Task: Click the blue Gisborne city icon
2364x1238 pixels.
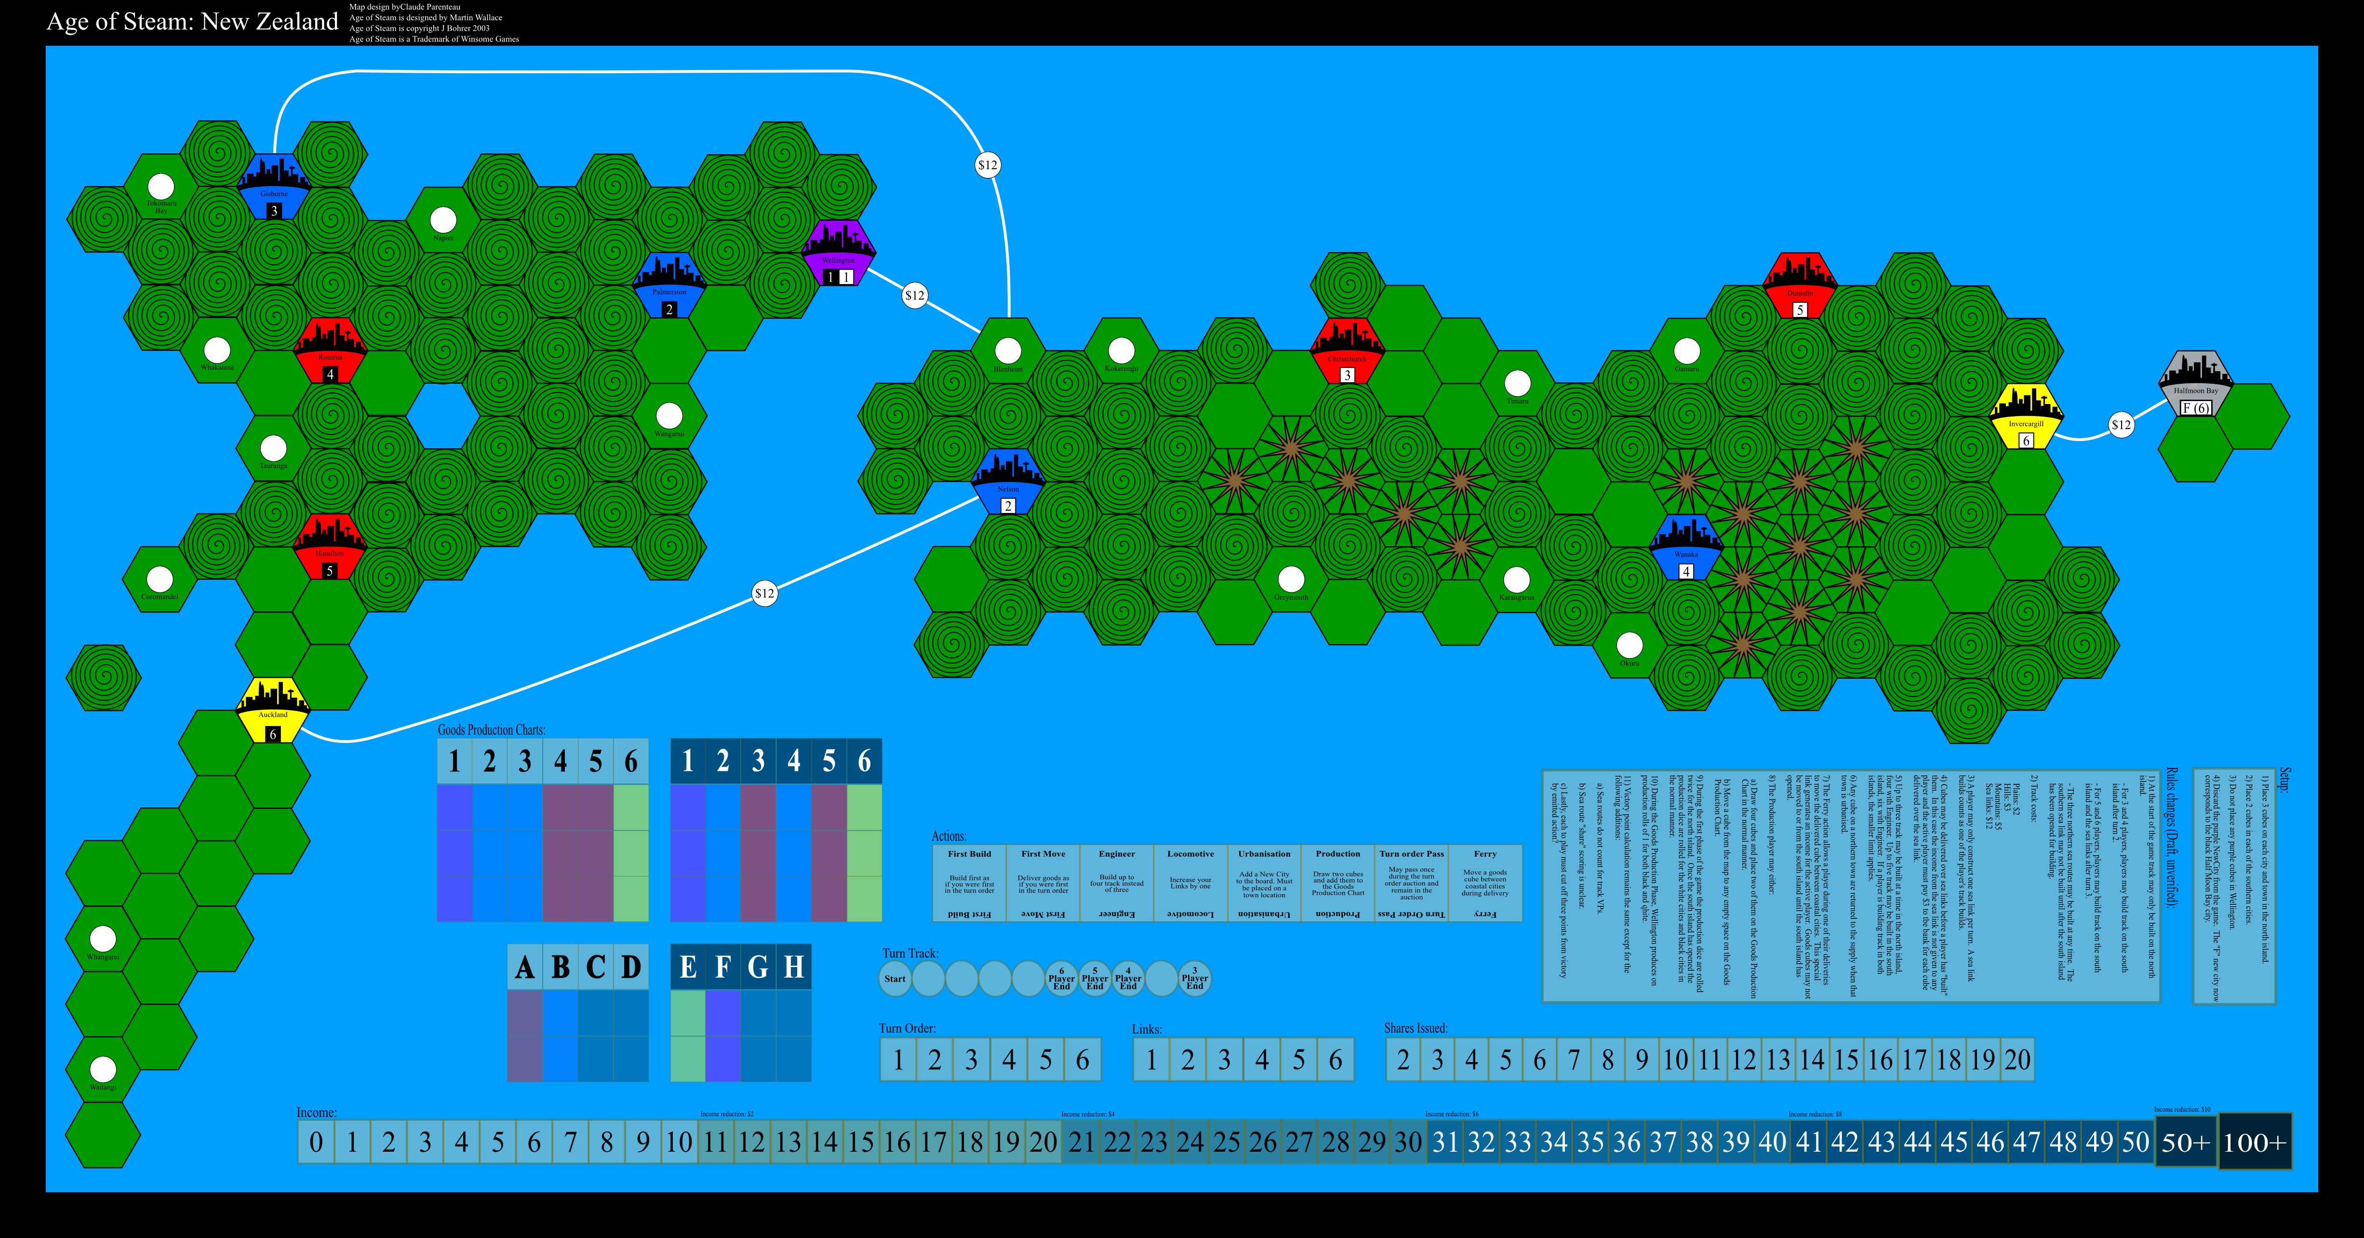Action: 273,186
